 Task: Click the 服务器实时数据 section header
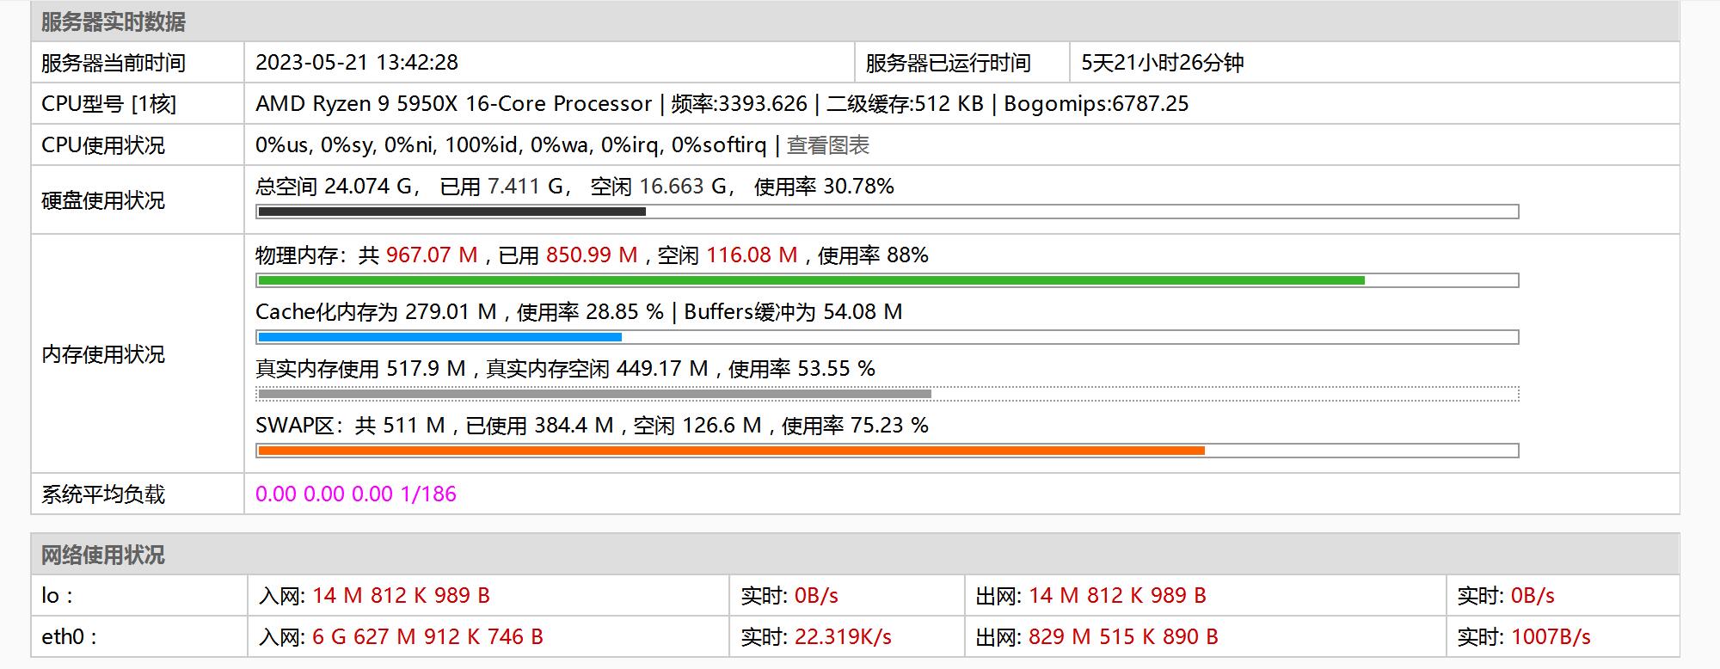pos(114,22)
